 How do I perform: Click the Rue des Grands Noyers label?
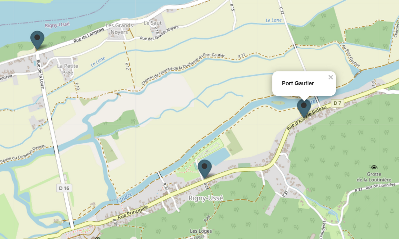click(x=159, y=33)
